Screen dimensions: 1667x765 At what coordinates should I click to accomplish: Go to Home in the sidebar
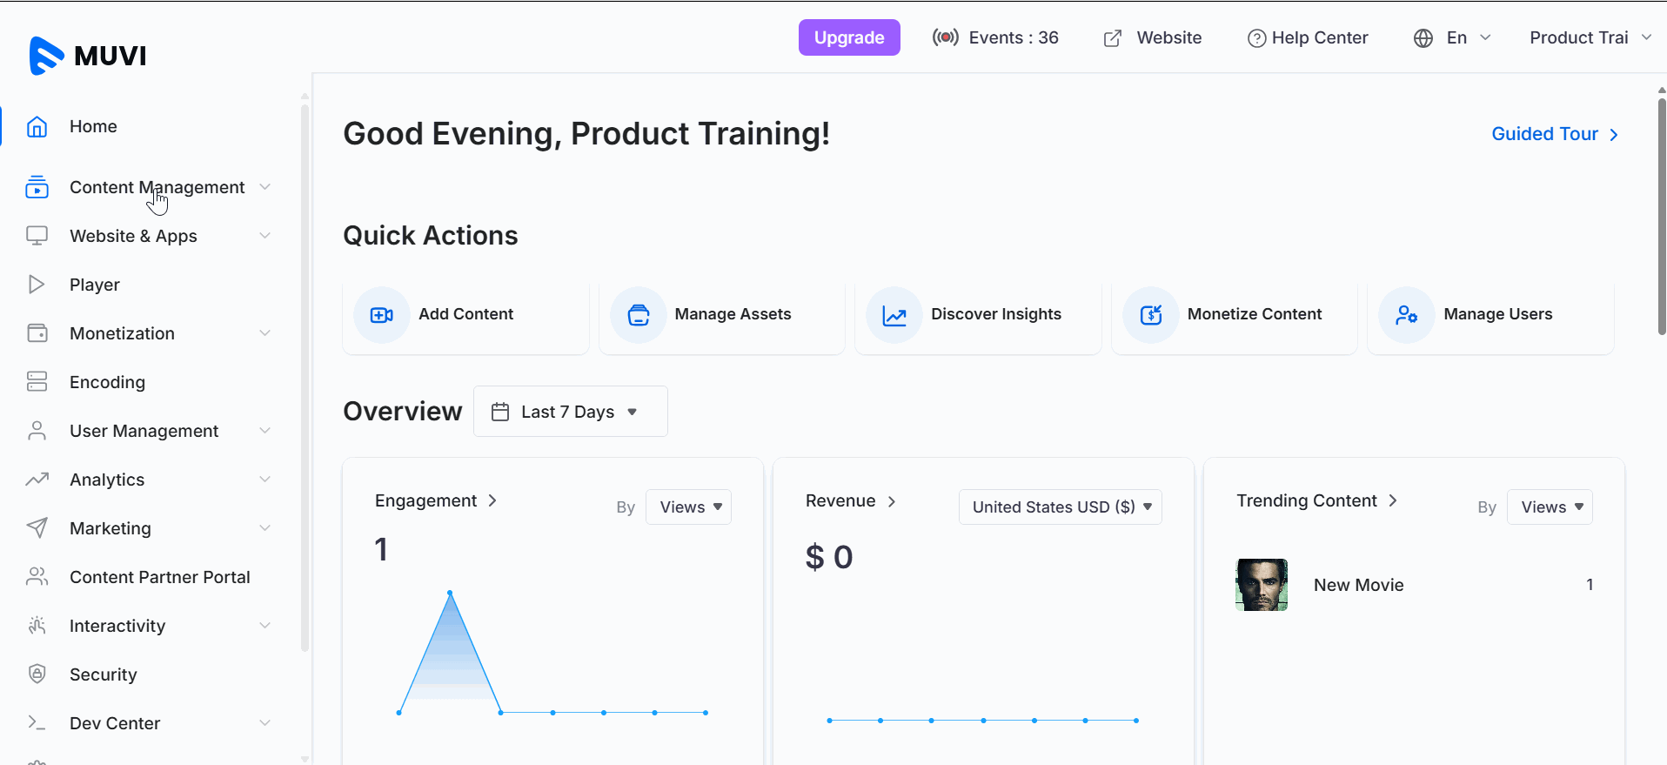pyautogui.click(x=93, y=126)
